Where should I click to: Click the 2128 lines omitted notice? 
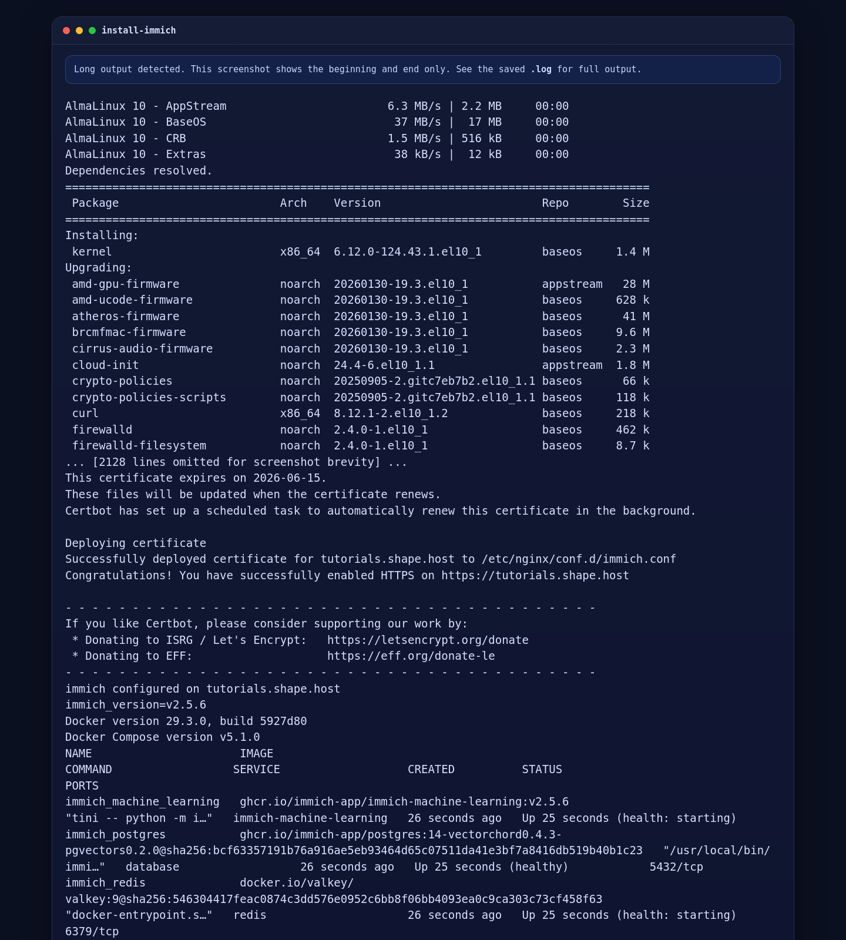pos(236,462)
